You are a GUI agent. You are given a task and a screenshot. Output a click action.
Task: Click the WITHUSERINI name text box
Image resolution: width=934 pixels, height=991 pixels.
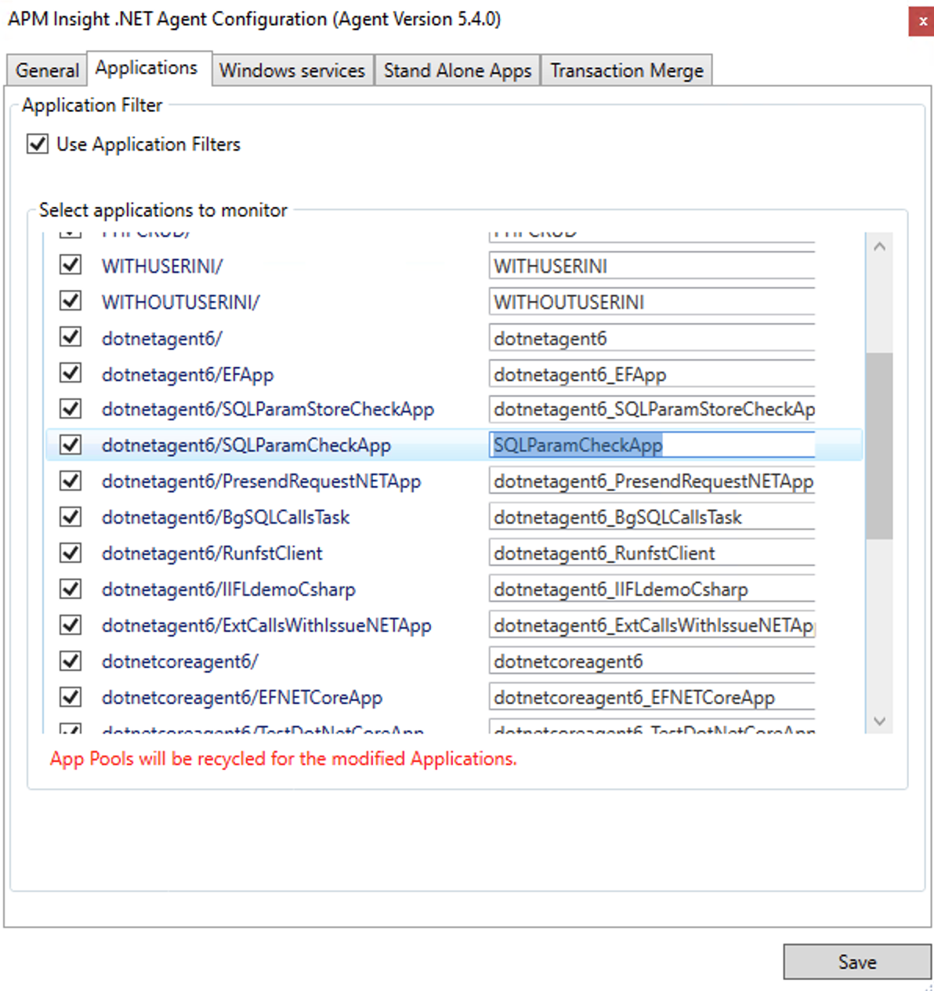650,265
